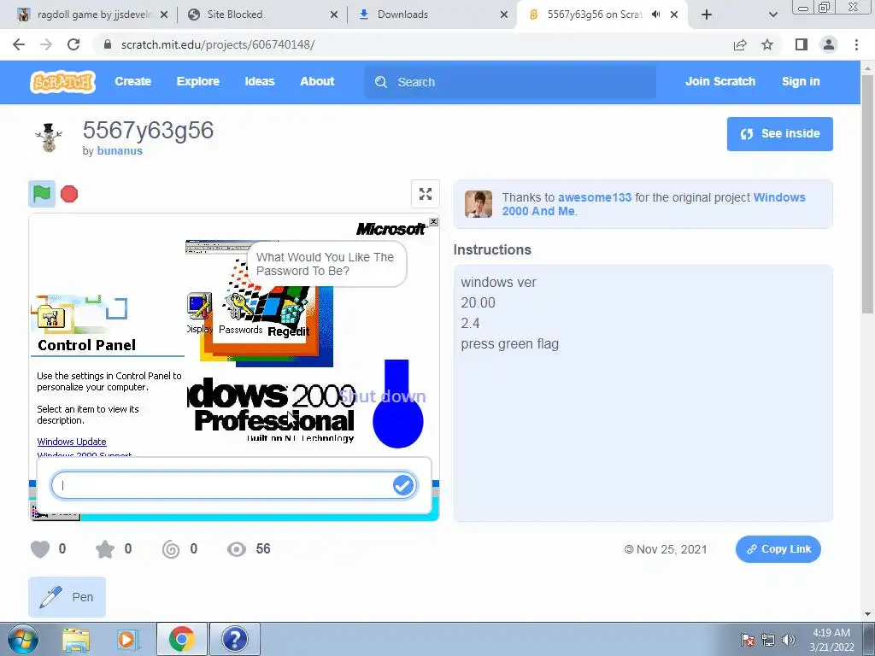Open the Explore page

point(197,81)
